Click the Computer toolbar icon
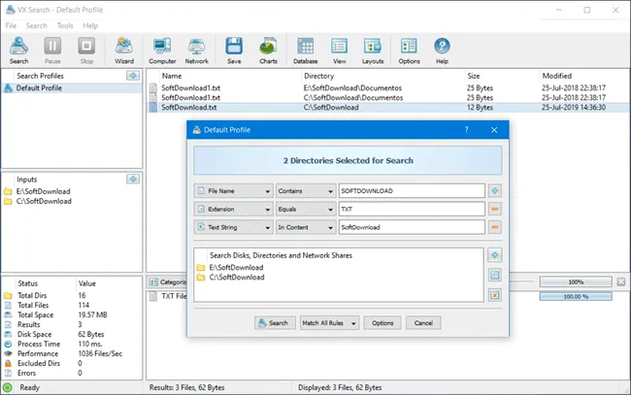Screen dimensions: 631x395 pos(162,50)
